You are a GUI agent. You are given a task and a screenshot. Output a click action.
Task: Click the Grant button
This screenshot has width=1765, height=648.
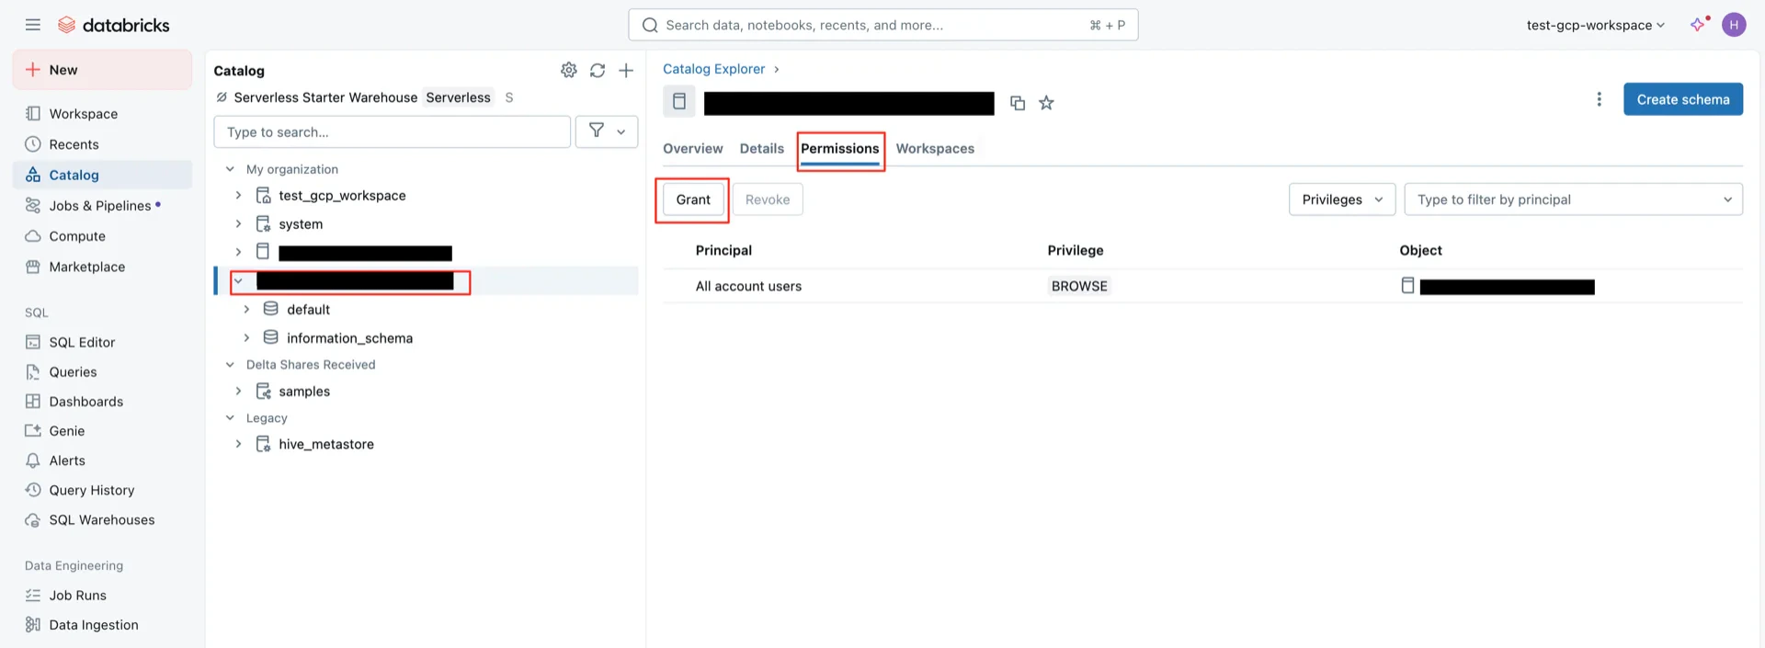click(x=693, y=199)
